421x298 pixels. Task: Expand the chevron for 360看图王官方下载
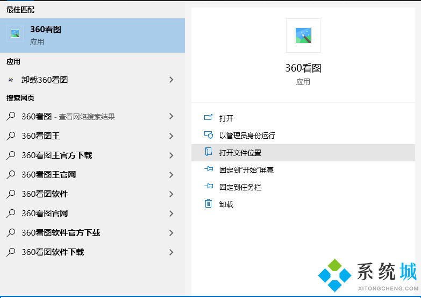[x=171, y=155]
